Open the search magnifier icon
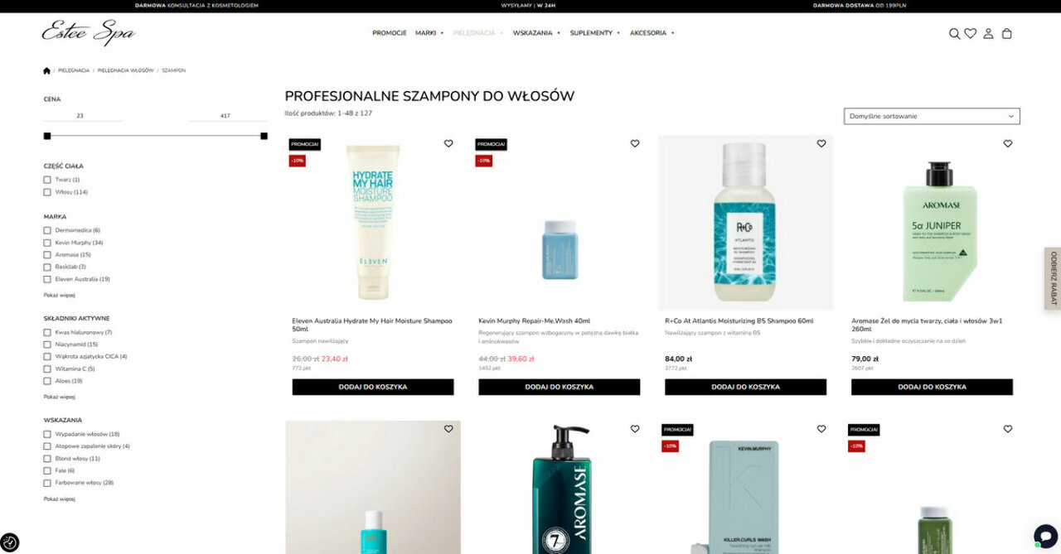The width and height of the screenshot is (1061, 554). tap(954, 34)
